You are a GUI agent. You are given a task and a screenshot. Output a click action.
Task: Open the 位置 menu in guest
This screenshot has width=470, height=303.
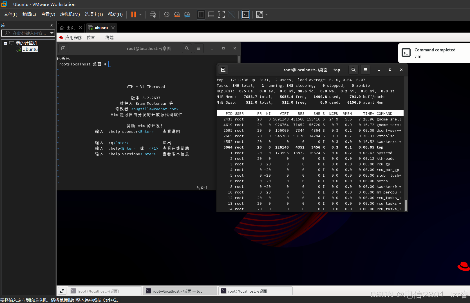click(x=91, y=38)
